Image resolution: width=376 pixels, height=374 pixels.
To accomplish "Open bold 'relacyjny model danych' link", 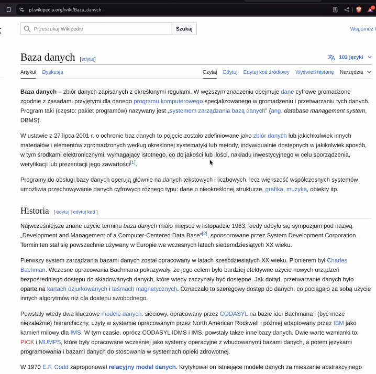I will pyautogui.click(x=142, y=367).
